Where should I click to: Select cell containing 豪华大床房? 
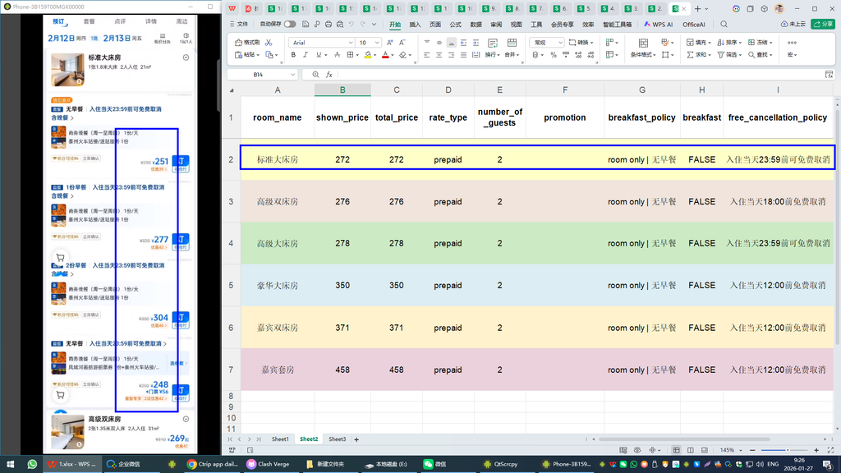tap(278, 285)
